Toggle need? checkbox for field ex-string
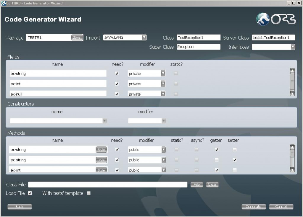Image resolution: width=303 pixels, height=217 pixels. tap(117, 73)
